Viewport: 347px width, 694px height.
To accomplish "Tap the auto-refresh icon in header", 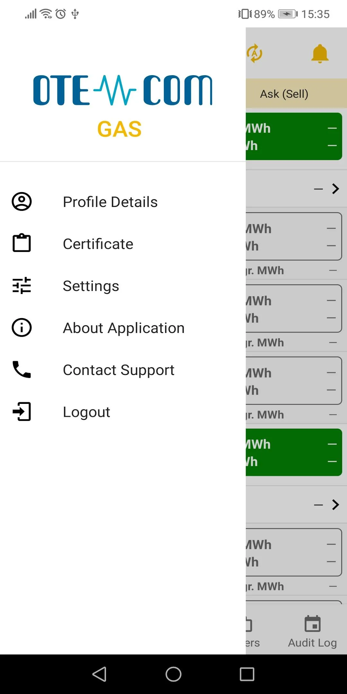I will click(254, 53).
